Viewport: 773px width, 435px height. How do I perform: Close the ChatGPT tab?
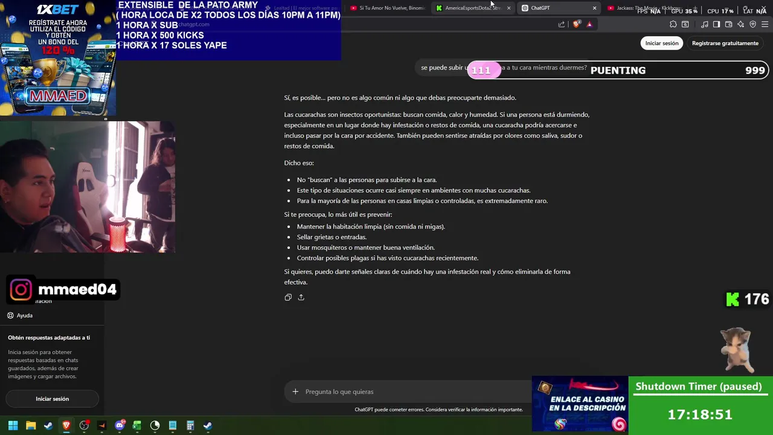pyautogui.click(x=594, y=8)
